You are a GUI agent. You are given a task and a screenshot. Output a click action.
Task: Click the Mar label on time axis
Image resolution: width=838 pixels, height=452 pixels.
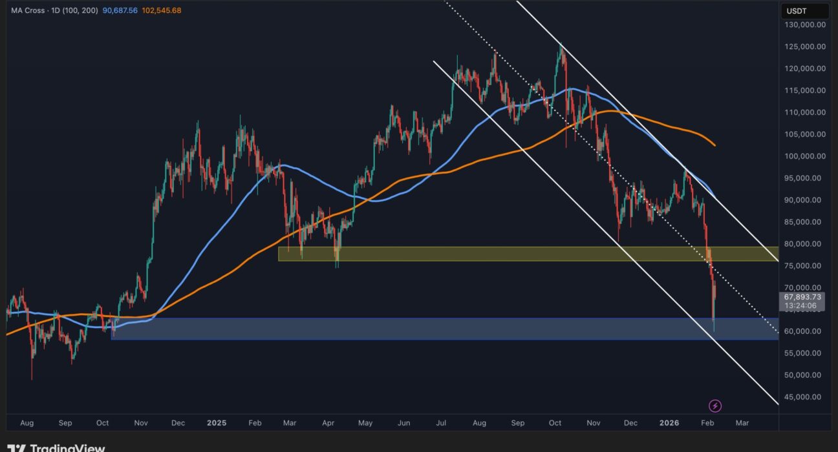pyautogui.click(x=742, y=423)
